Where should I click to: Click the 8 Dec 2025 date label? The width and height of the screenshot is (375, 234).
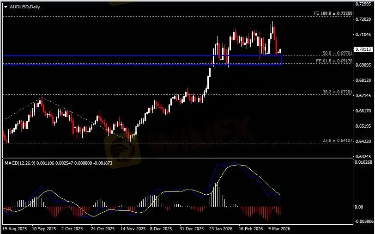point(161,229)
